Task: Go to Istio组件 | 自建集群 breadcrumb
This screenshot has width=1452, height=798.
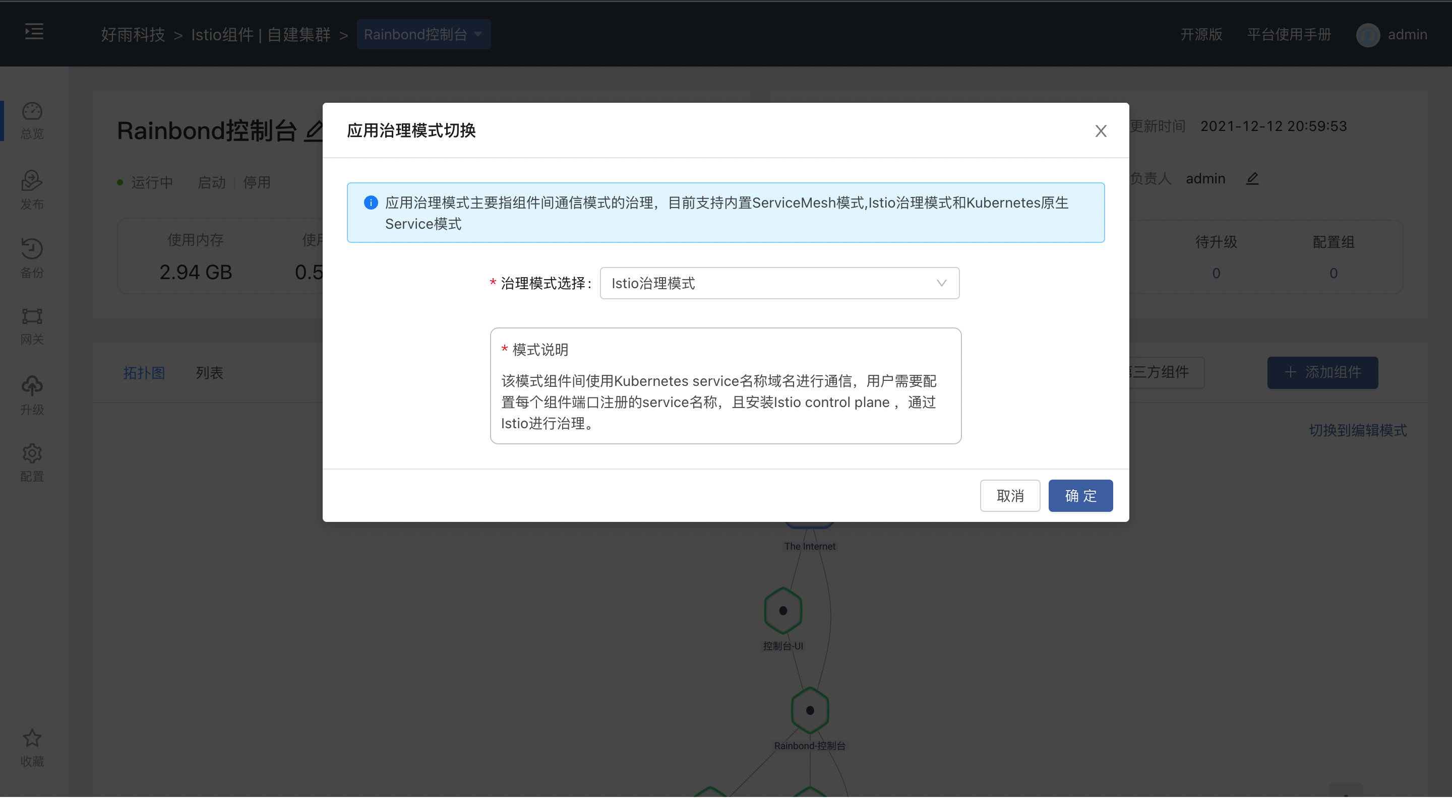Action: pos(261,35)
